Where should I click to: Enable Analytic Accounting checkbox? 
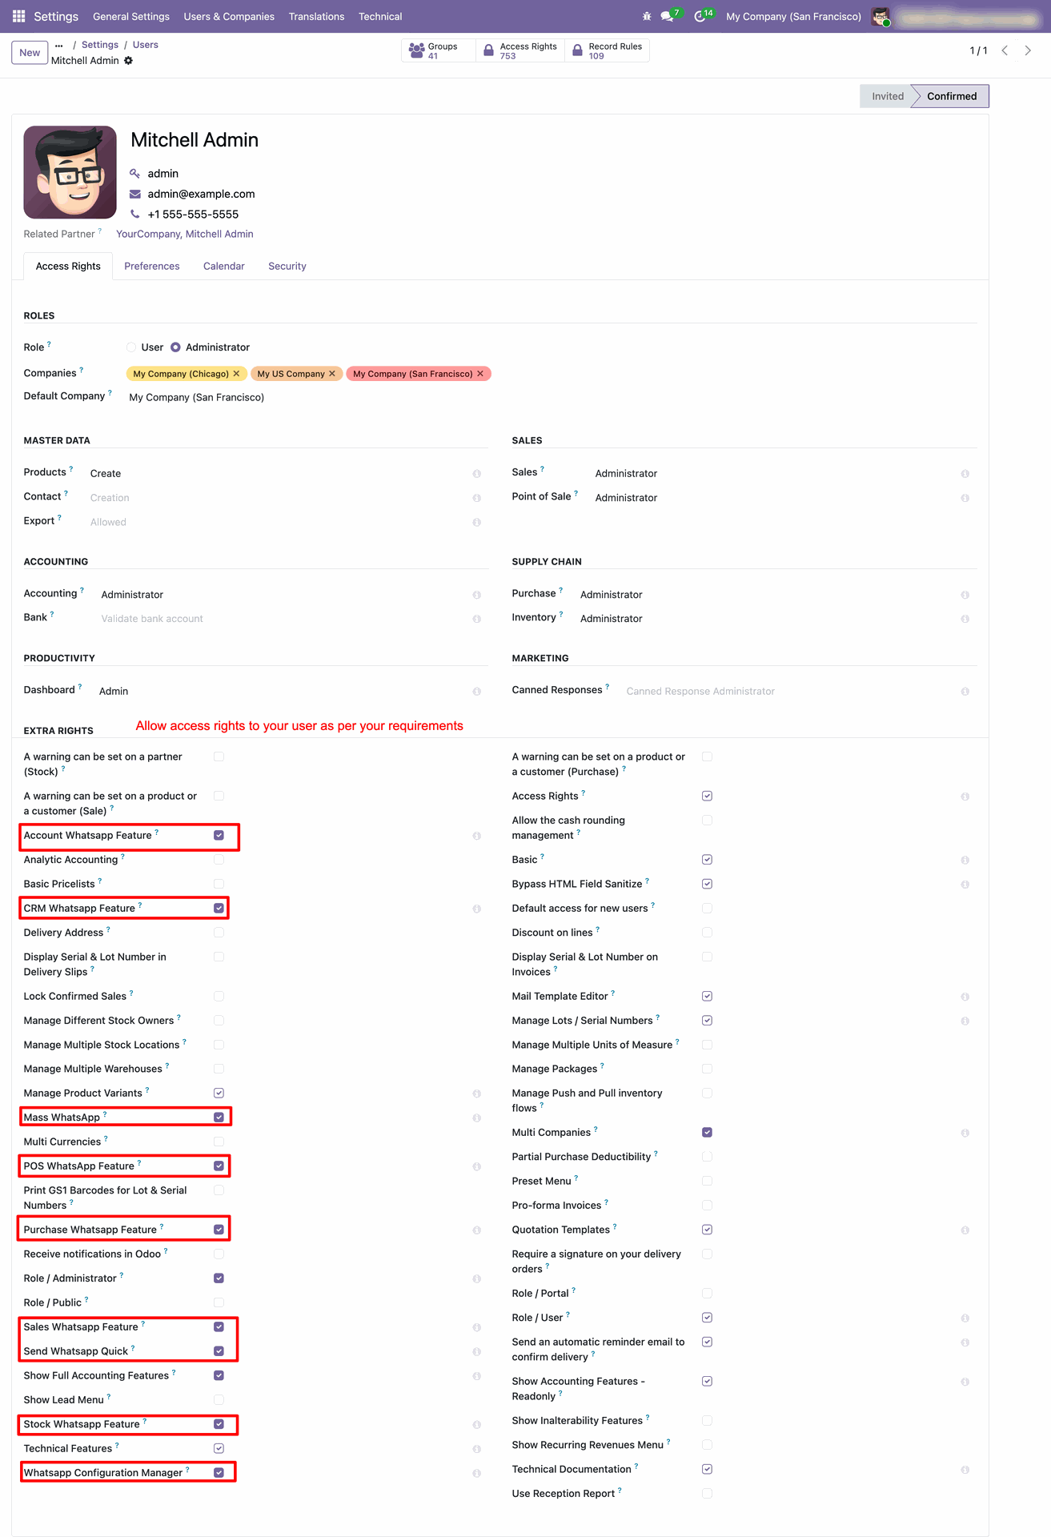point(219,860)
